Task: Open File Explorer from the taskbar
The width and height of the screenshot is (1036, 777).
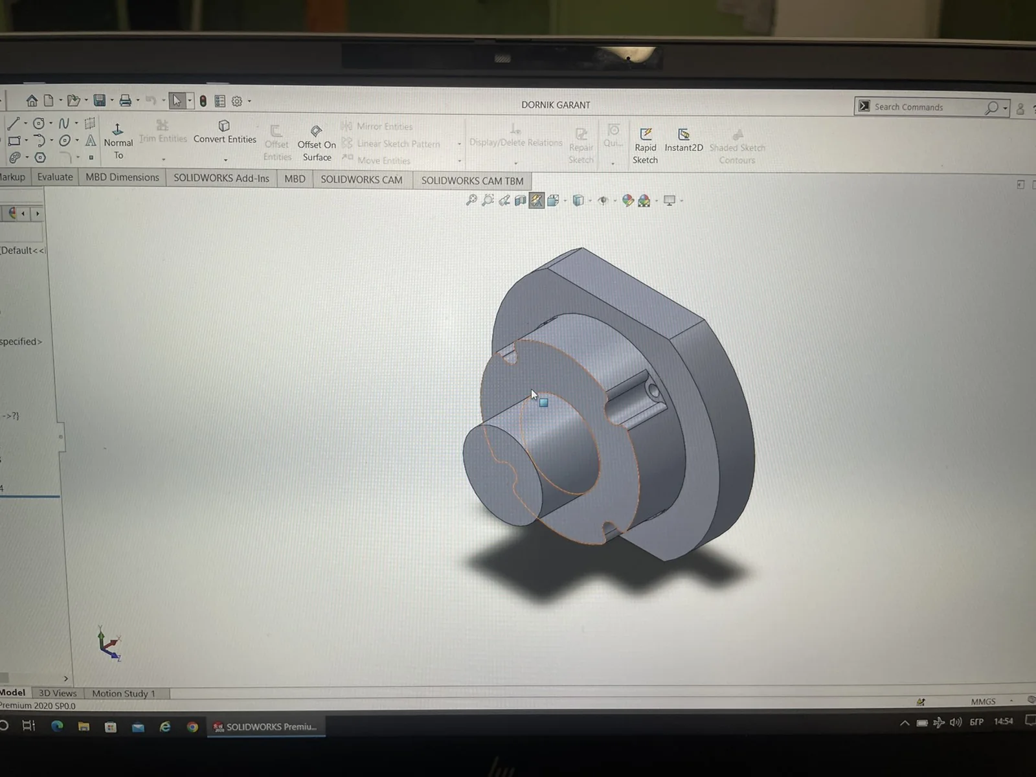Action: coord(84,726)
